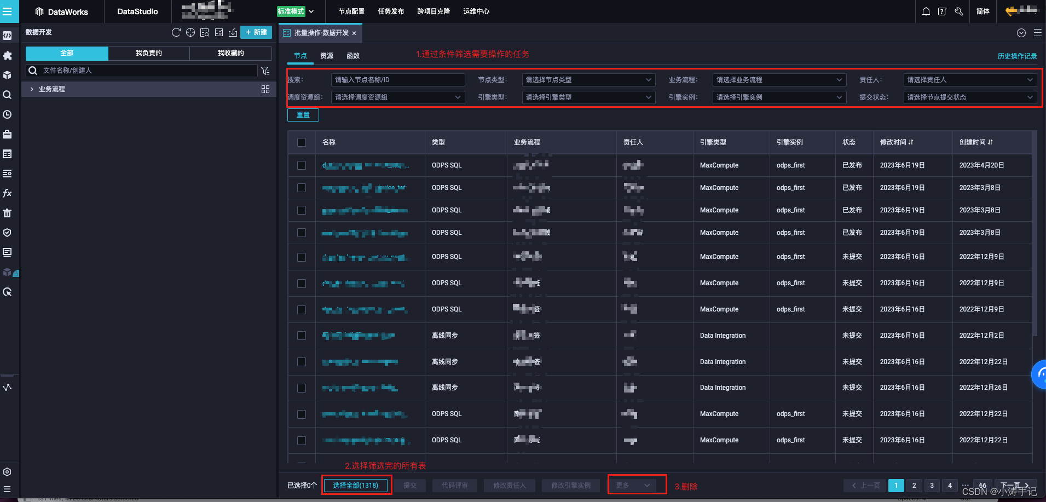Screen dimensions: 1046x502
Task: Click the wrench settings icon in top bar
Action: click(x=958, y=11)
